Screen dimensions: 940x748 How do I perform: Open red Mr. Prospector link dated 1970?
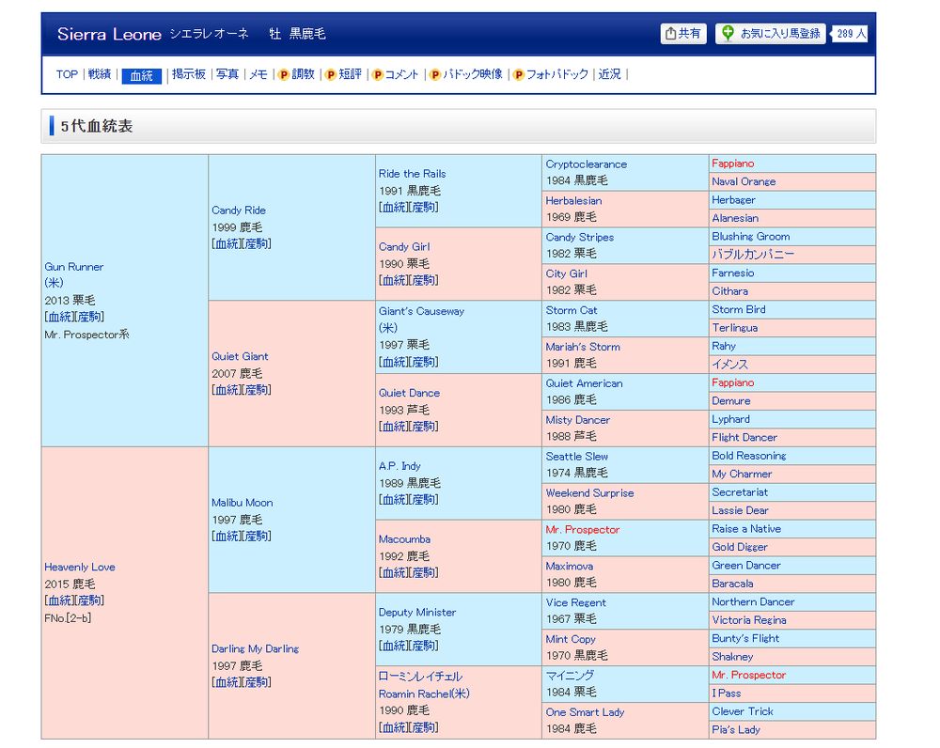(583, 530)
